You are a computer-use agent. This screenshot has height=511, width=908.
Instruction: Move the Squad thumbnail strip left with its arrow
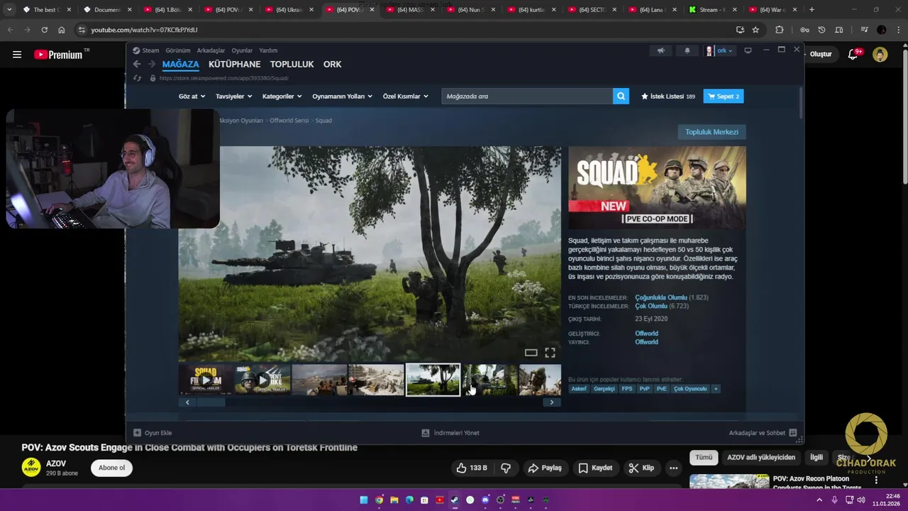(187, 402)
